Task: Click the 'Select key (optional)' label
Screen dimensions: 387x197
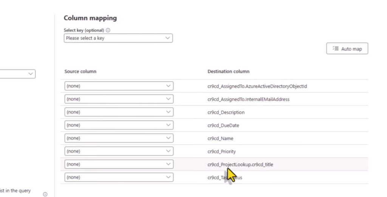Action: click(84, 30)
